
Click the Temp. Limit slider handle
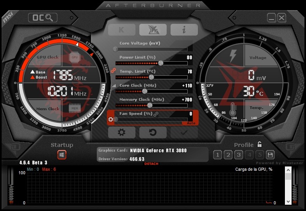tap(151, 77)
